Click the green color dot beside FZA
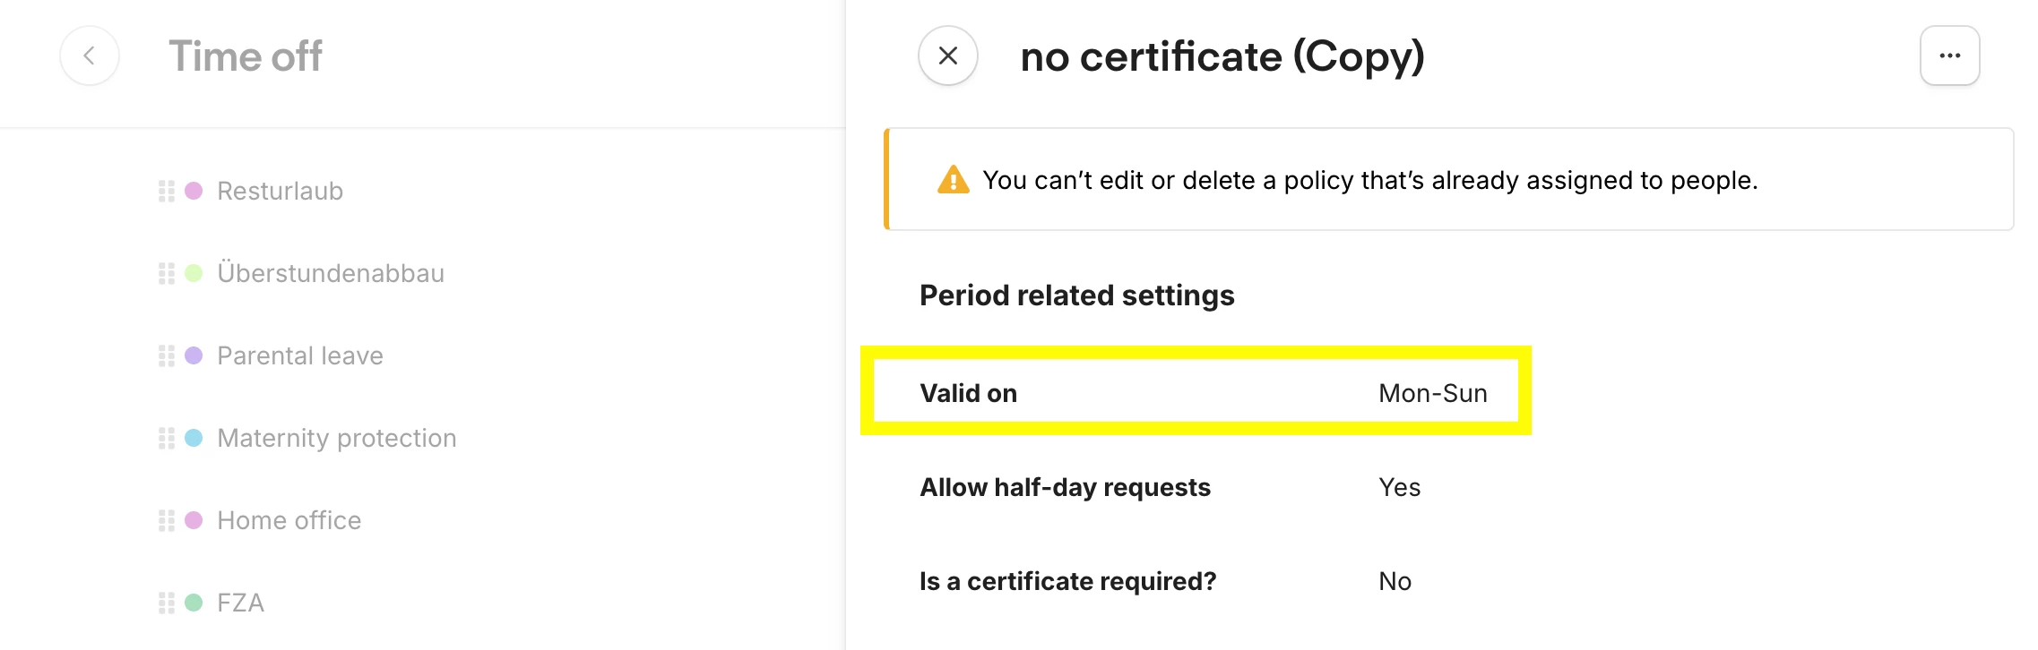Viewport: 2038px width, 650px height. click(194, 603)
